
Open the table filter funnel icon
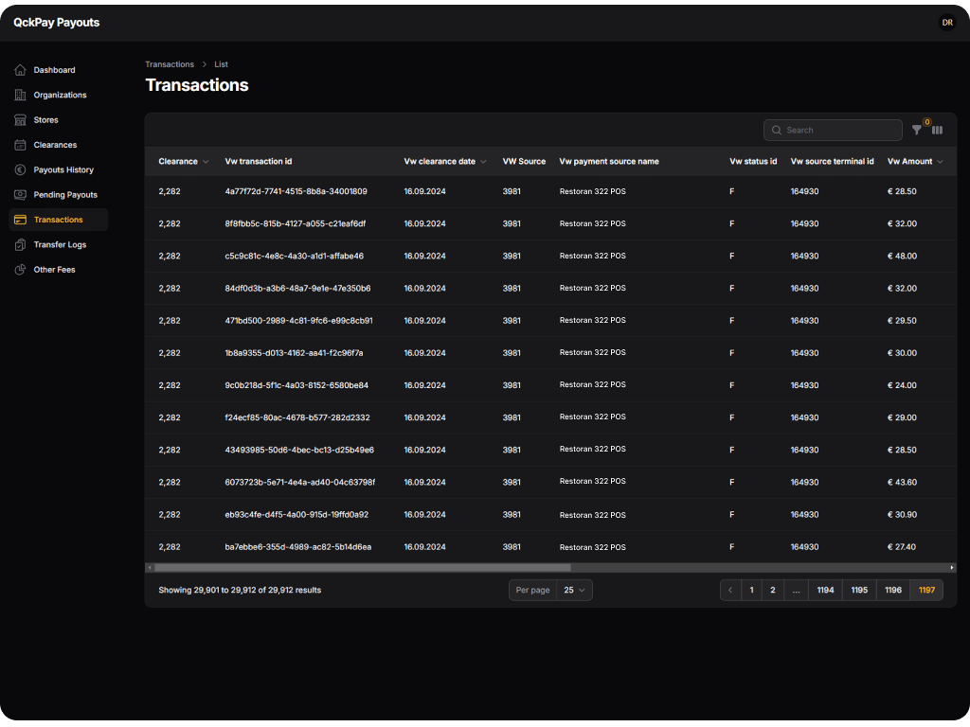[917, 131]
